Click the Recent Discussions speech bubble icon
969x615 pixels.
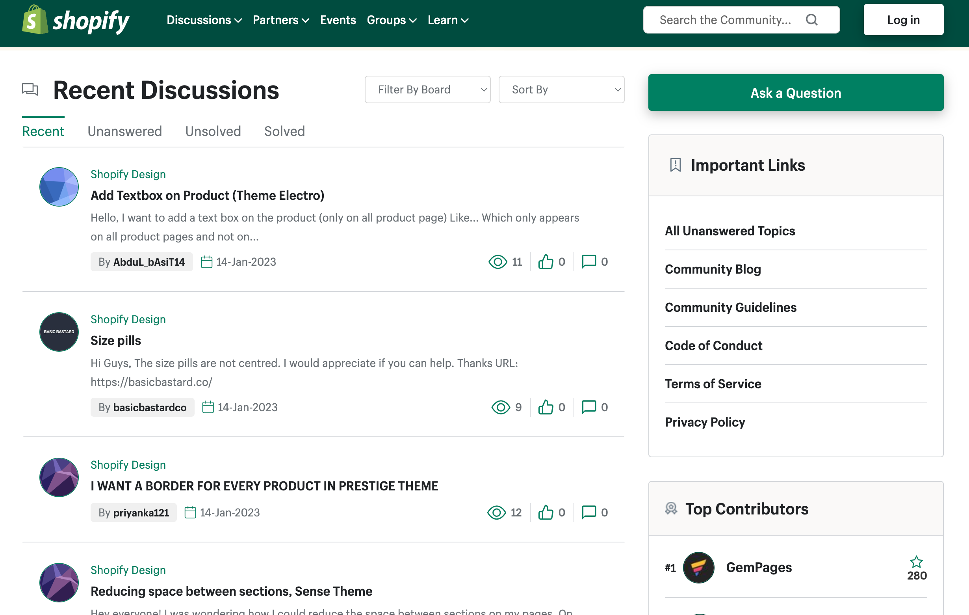coord(30,89)
